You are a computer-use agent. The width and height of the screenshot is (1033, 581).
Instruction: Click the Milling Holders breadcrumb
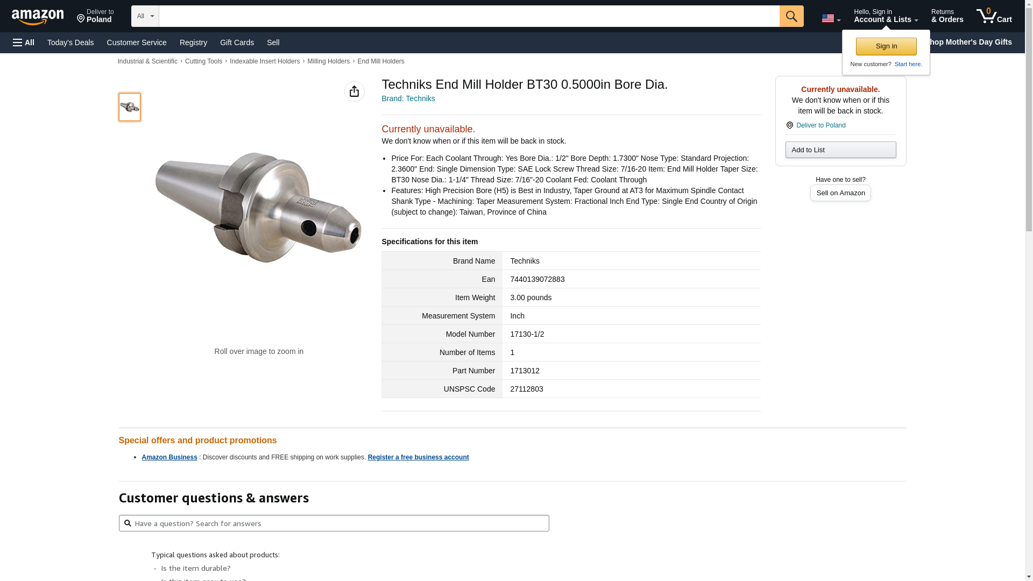[x=328, y=61]
